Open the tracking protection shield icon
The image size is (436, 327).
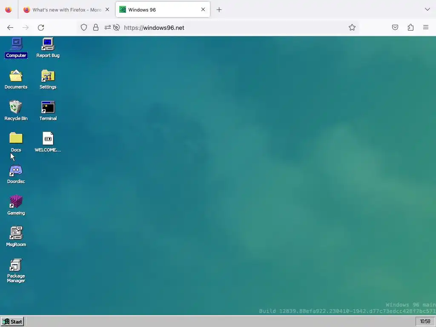pos(84,27)
